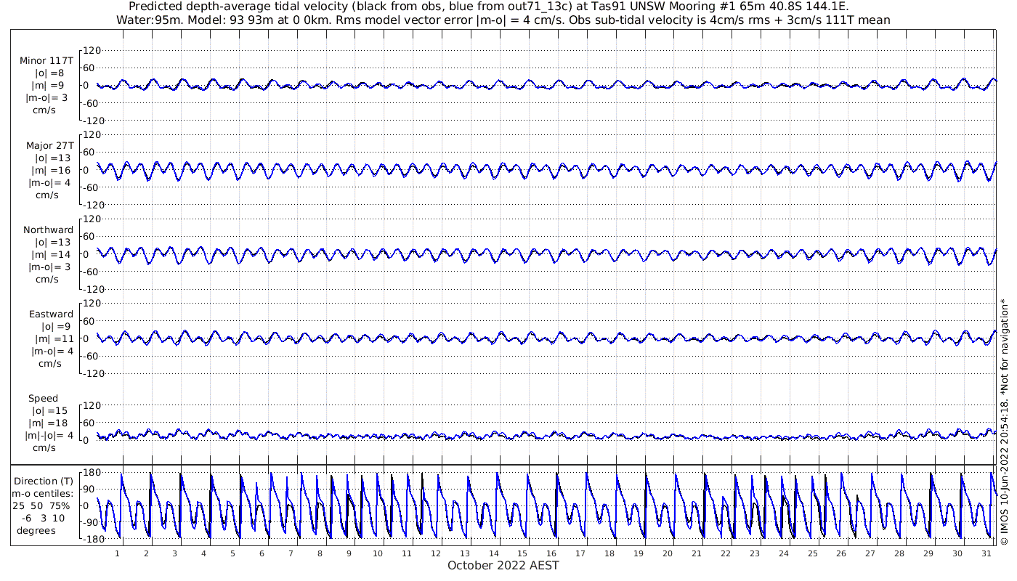Click the '|o| =8' value in Minor panel
The width and height of the screenshot is (1017, 581).
click(x=49, y=73)
